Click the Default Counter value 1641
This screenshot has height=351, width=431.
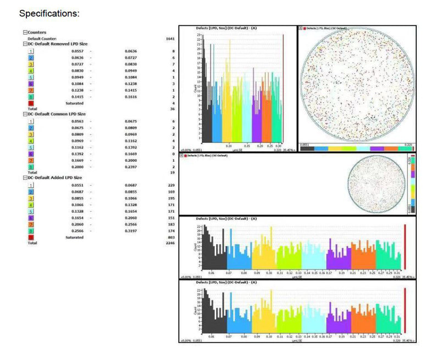(170, 39)
